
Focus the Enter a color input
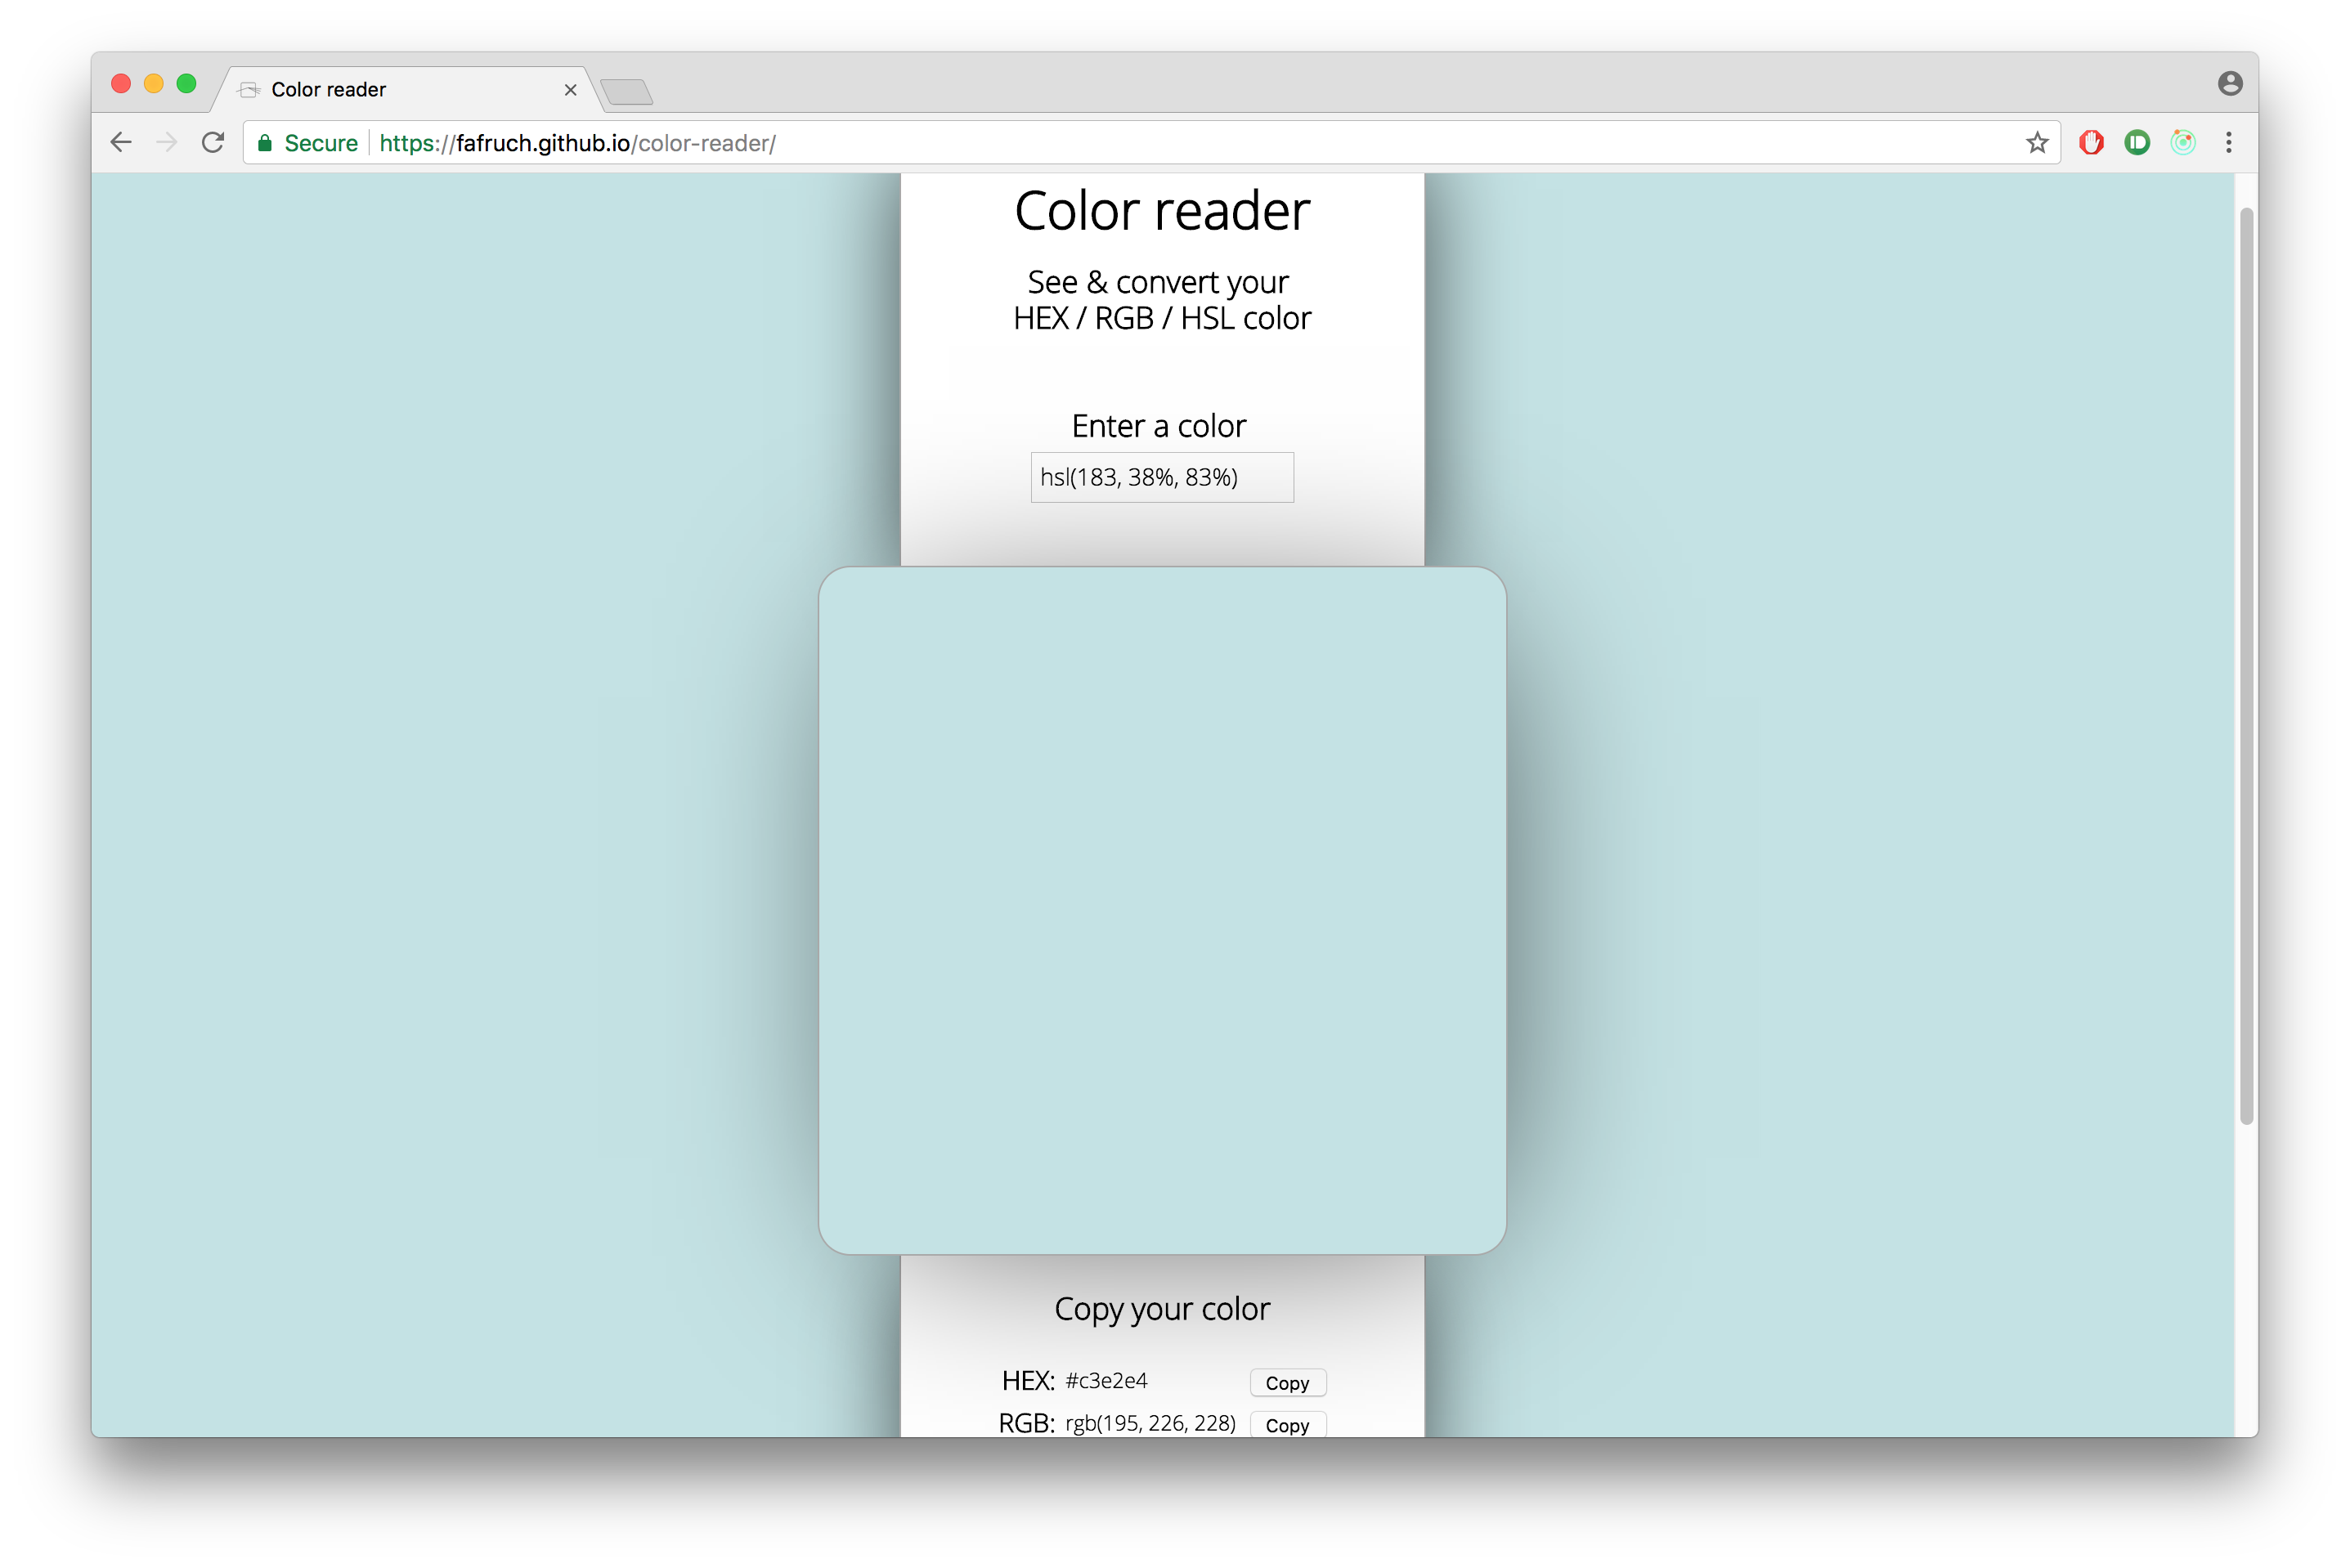1162,477
